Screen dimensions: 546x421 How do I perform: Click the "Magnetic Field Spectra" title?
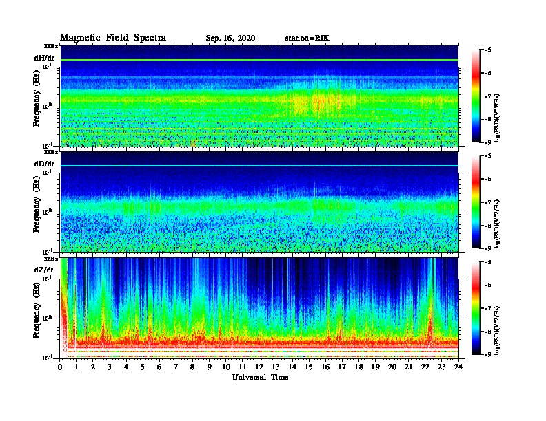[x=113, y=38]
